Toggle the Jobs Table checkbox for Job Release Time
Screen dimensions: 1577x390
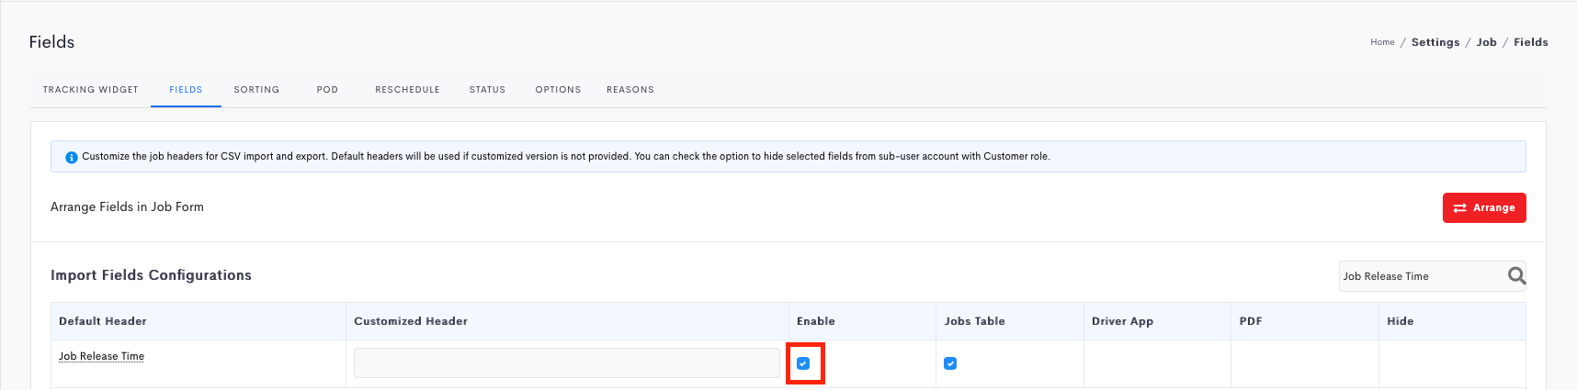(x=950, y=363)
